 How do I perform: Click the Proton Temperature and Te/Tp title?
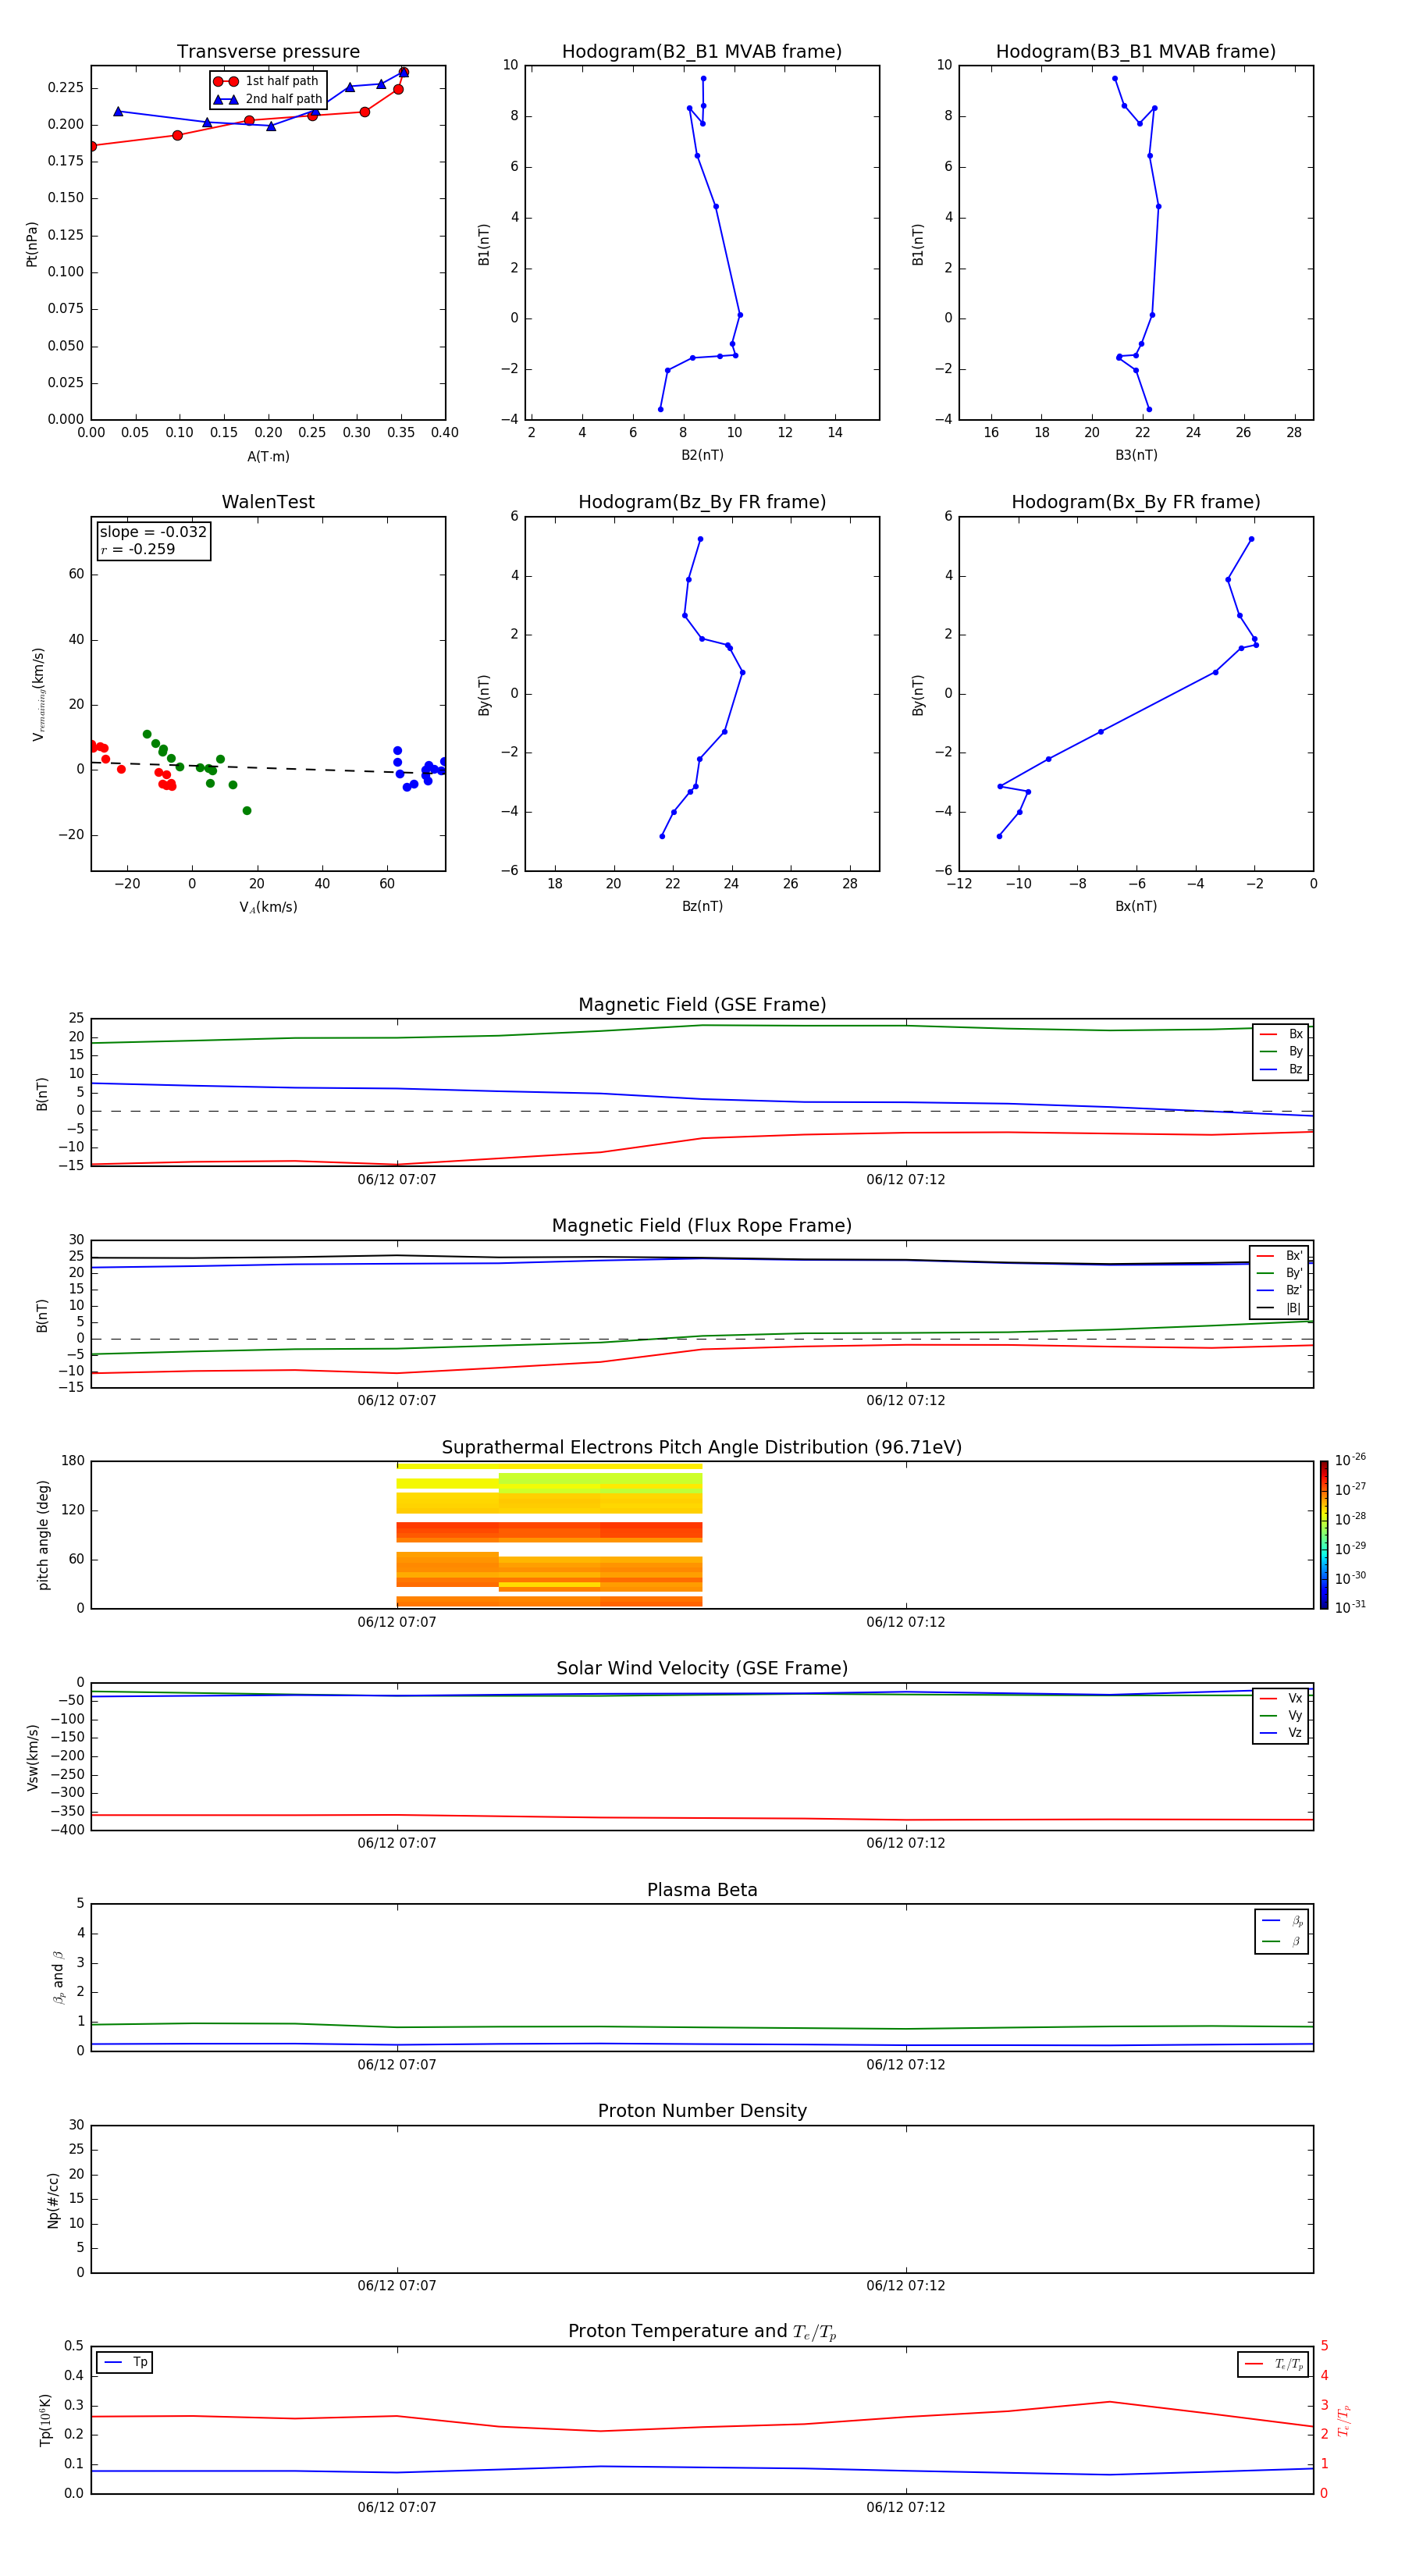[x=702, y=2332]
